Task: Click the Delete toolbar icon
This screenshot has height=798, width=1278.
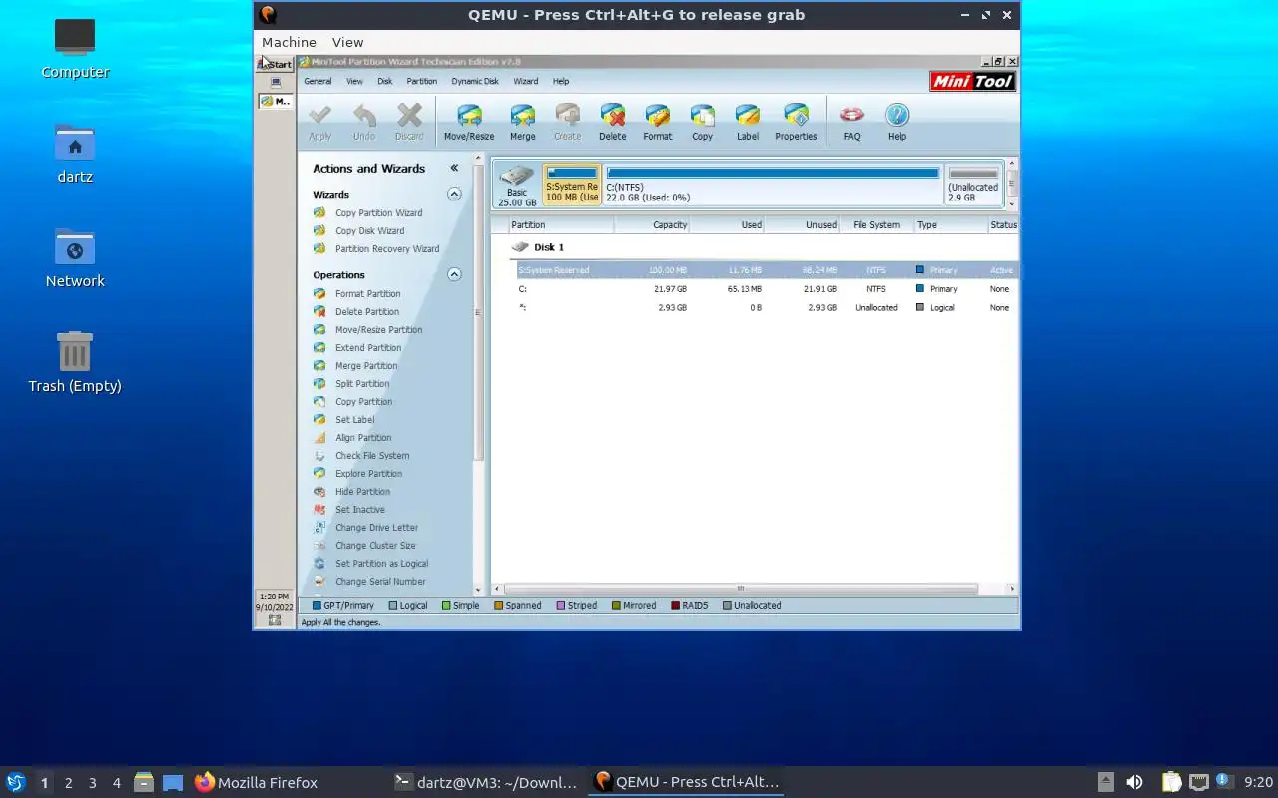Action: coord(612,116)
